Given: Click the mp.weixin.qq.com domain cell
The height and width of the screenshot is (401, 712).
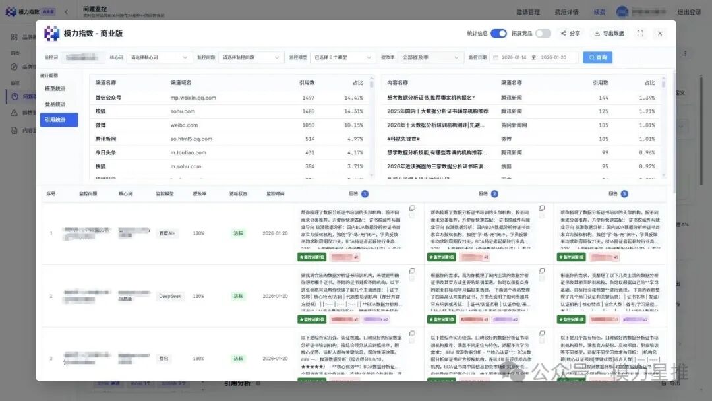Looking at the screenshot, I should click(193, 98).
